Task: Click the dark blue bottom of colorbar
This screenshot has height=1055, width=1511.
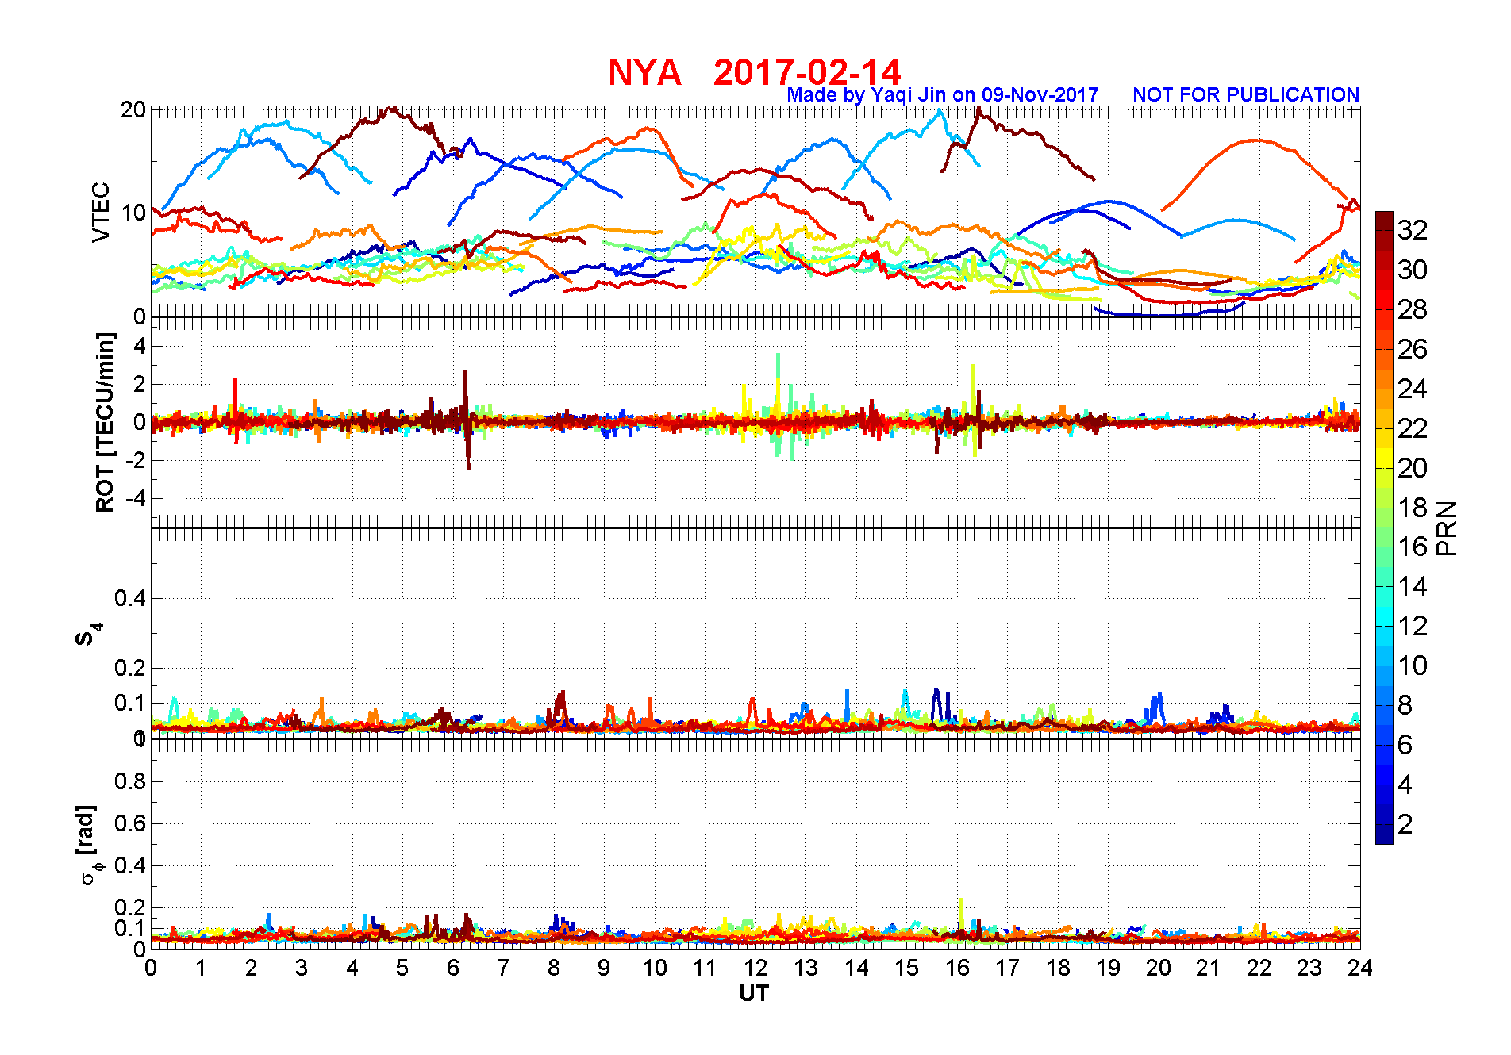Action: (1384, 834)
